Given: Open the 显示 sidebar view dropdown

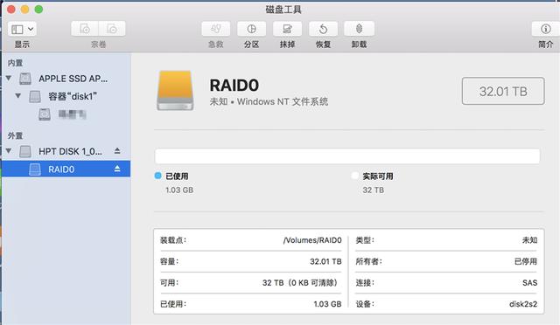Looking at the screenshot, I should [22, 29].
